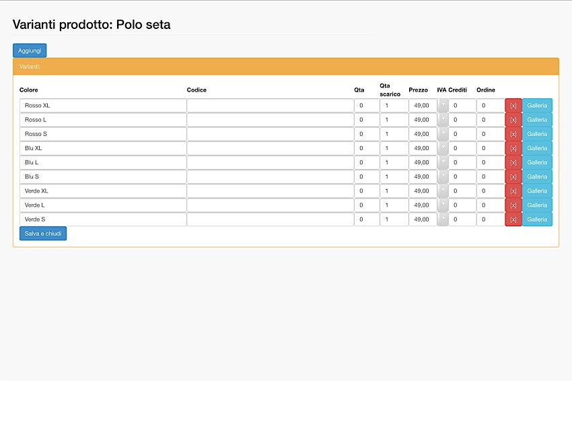Delete the Rosso XL variant row
Viewport: 572px width, 429px height.
tap(513, 106)
